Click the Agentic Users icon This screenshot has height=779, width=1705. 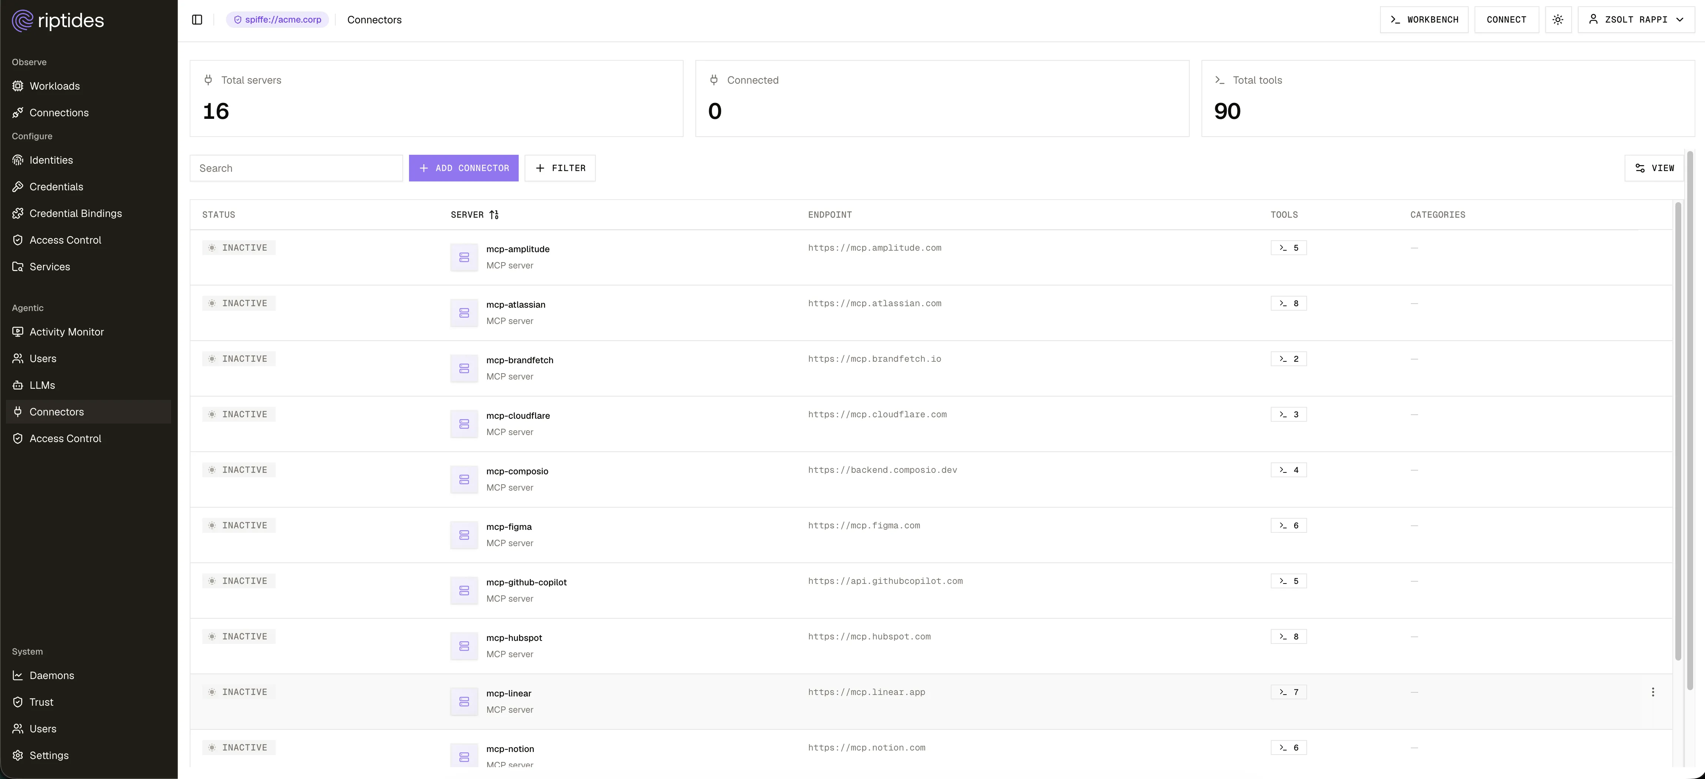pos(18,358)
